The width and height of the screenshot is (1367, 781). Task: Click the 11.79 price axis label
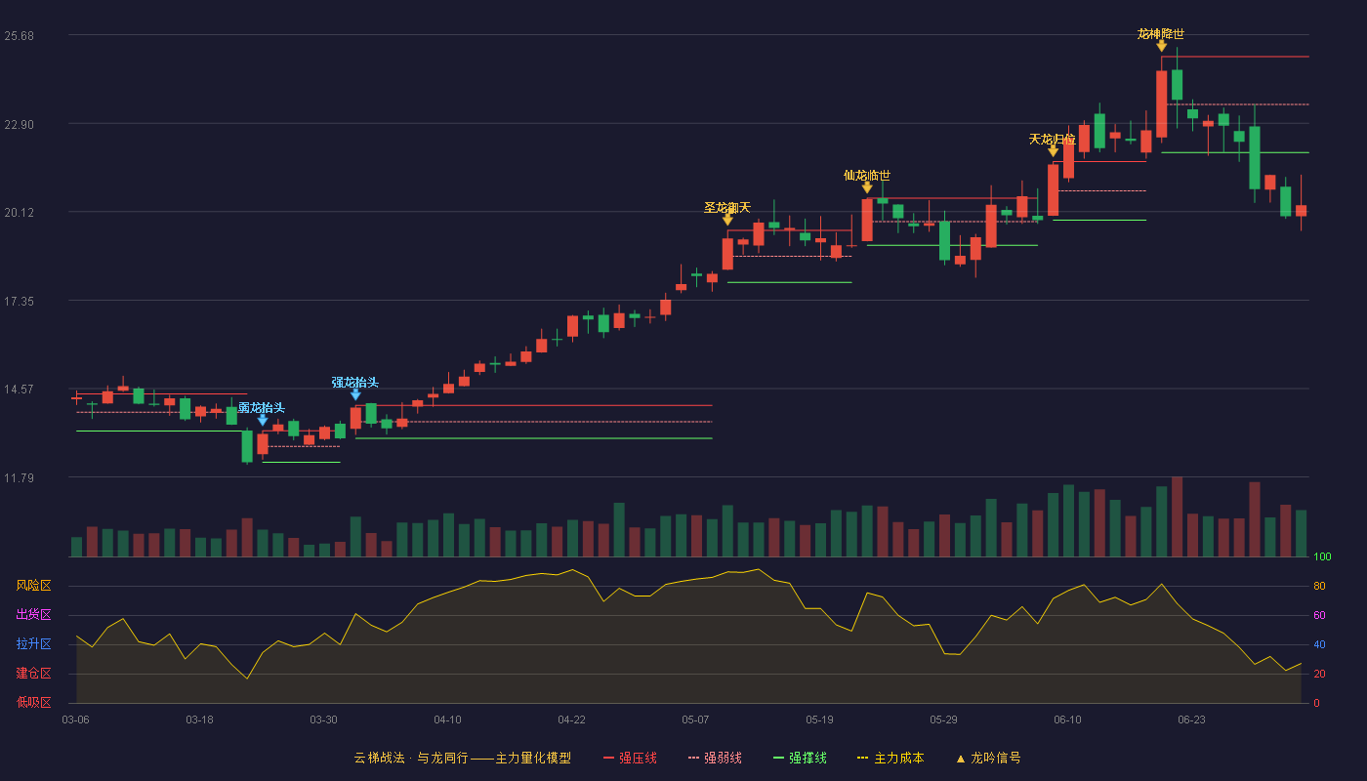[x=20, y=478]
